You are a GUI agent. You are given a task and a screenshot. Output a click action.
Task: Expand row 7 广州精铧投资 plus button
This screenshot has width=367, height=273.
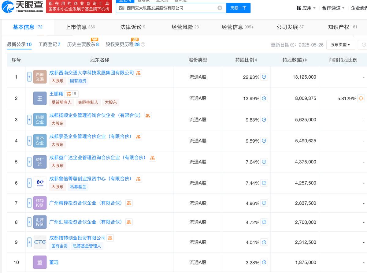(x=29, y=203)
